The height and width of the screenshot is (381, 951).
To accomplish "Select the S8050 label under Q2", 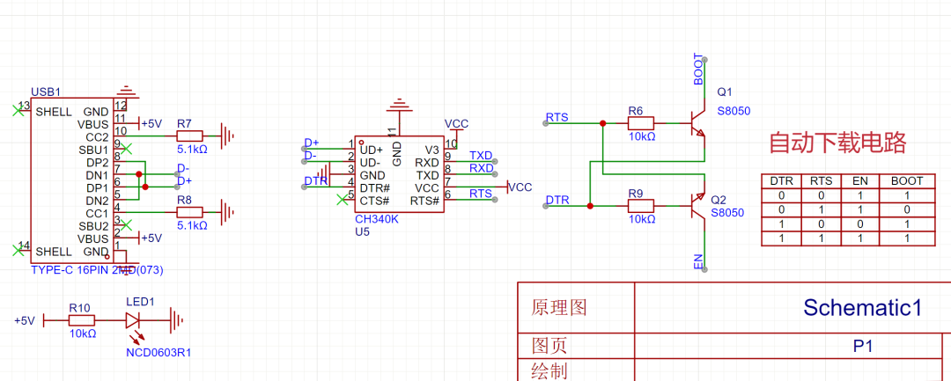I will pyautogui.click(x=727, y=212).
